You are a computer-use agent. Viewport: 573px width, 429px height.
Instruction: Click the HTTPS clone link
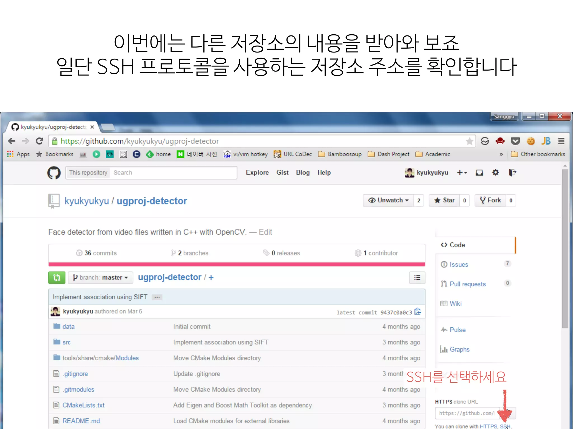pos(488,426)
